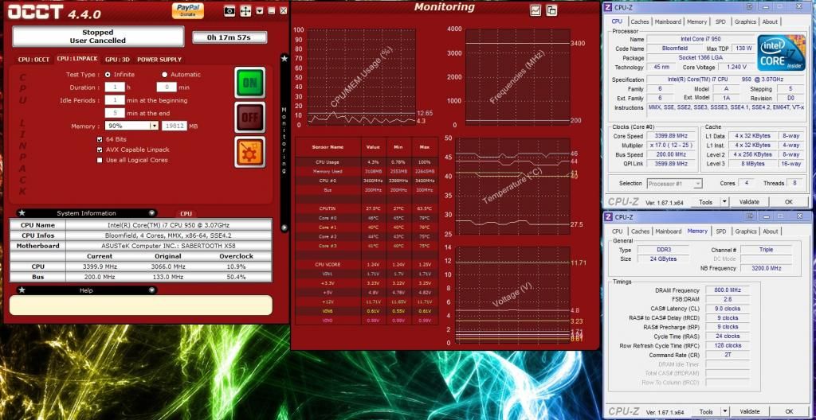Click the star atop Monitoring sidebar
Viewport: 816px width, 420px height.
point(284,59)
